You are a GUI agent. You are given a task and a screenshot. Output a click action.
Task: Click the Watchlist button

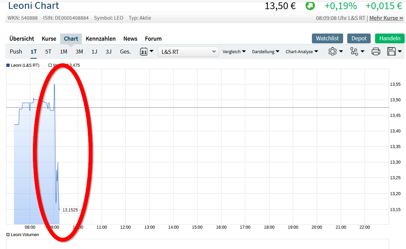click(x=327, y=39)
